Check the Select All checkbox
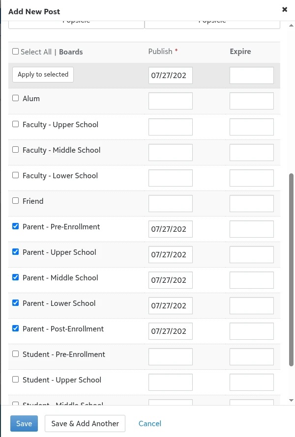The width and height of the screenshot is (295, 437). tap(16, 51)
